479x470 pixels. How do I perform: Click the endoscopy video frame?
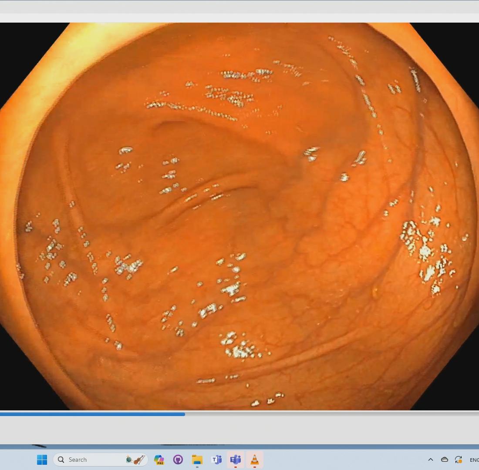point(239,216)
